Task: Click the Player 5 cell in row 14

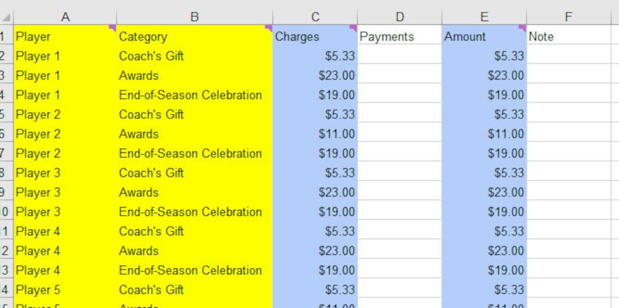Action: (65, 290)
